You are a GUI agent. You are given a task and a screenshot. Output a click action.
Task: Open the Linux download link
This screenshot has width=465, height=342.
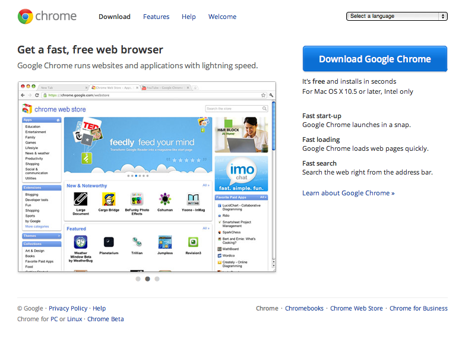tap(74, 319)
